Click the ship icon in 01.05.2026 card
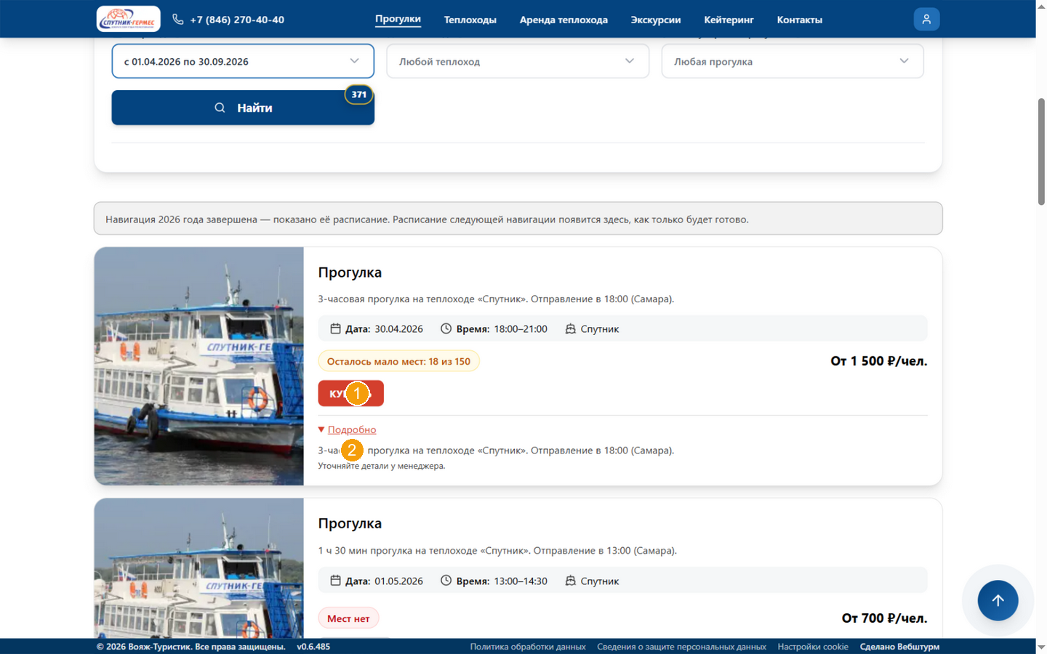 coord(571,581)
